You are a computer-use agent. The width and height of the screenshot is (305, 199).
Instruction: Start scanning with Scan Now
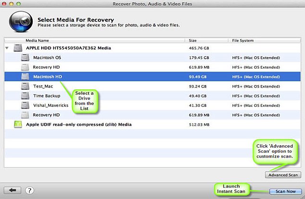click(x=286, y=191)
